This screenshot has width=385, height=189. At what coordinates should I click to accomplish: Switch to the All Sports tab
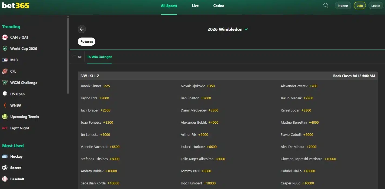coord(169,6)
